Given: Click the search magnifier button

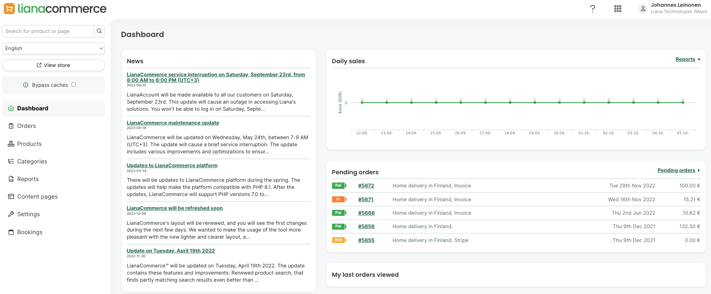Looking at the screenshot, I should (99, 31).
